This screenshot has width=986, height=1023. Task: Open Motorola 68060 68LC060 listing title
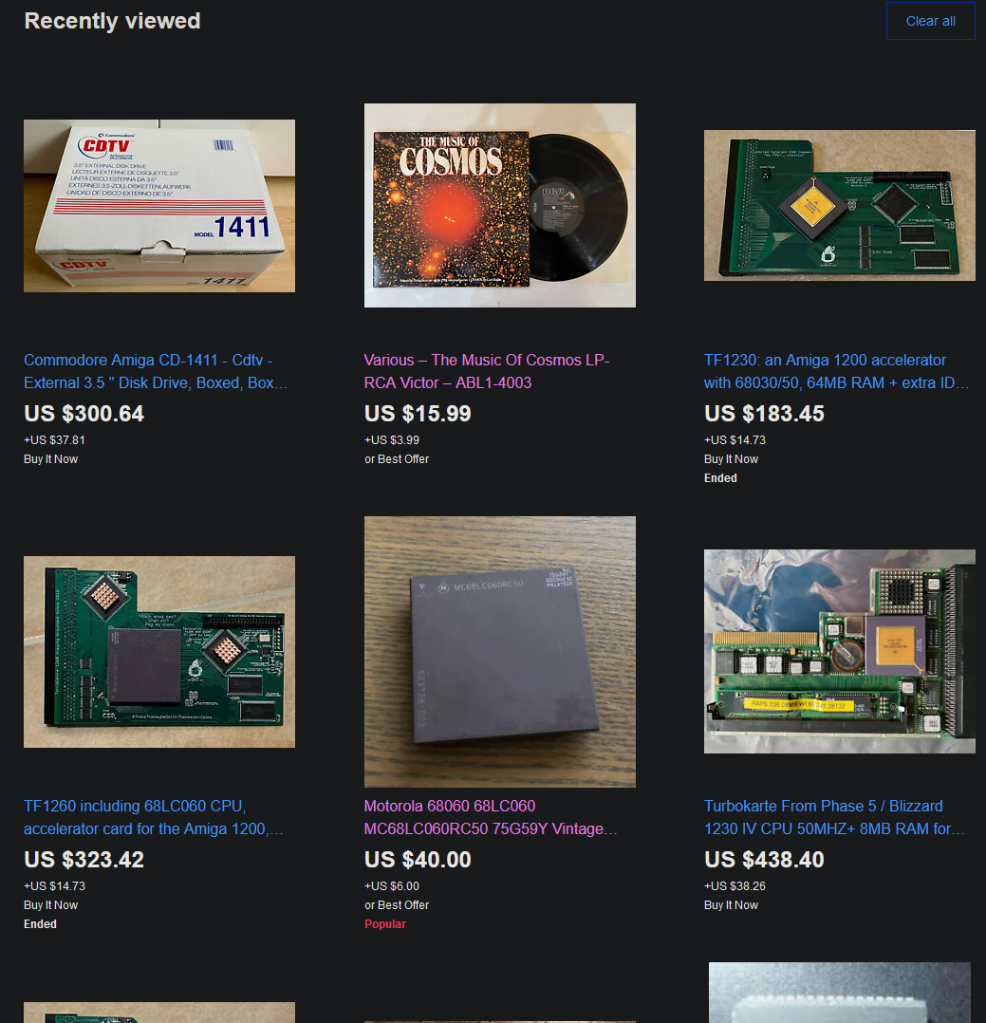(491, 817)
